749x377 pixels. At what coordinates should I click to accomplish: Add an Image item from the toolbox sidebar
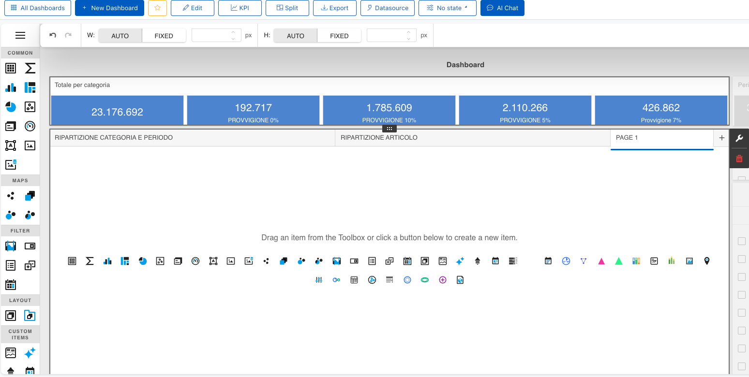coord(30,145)
